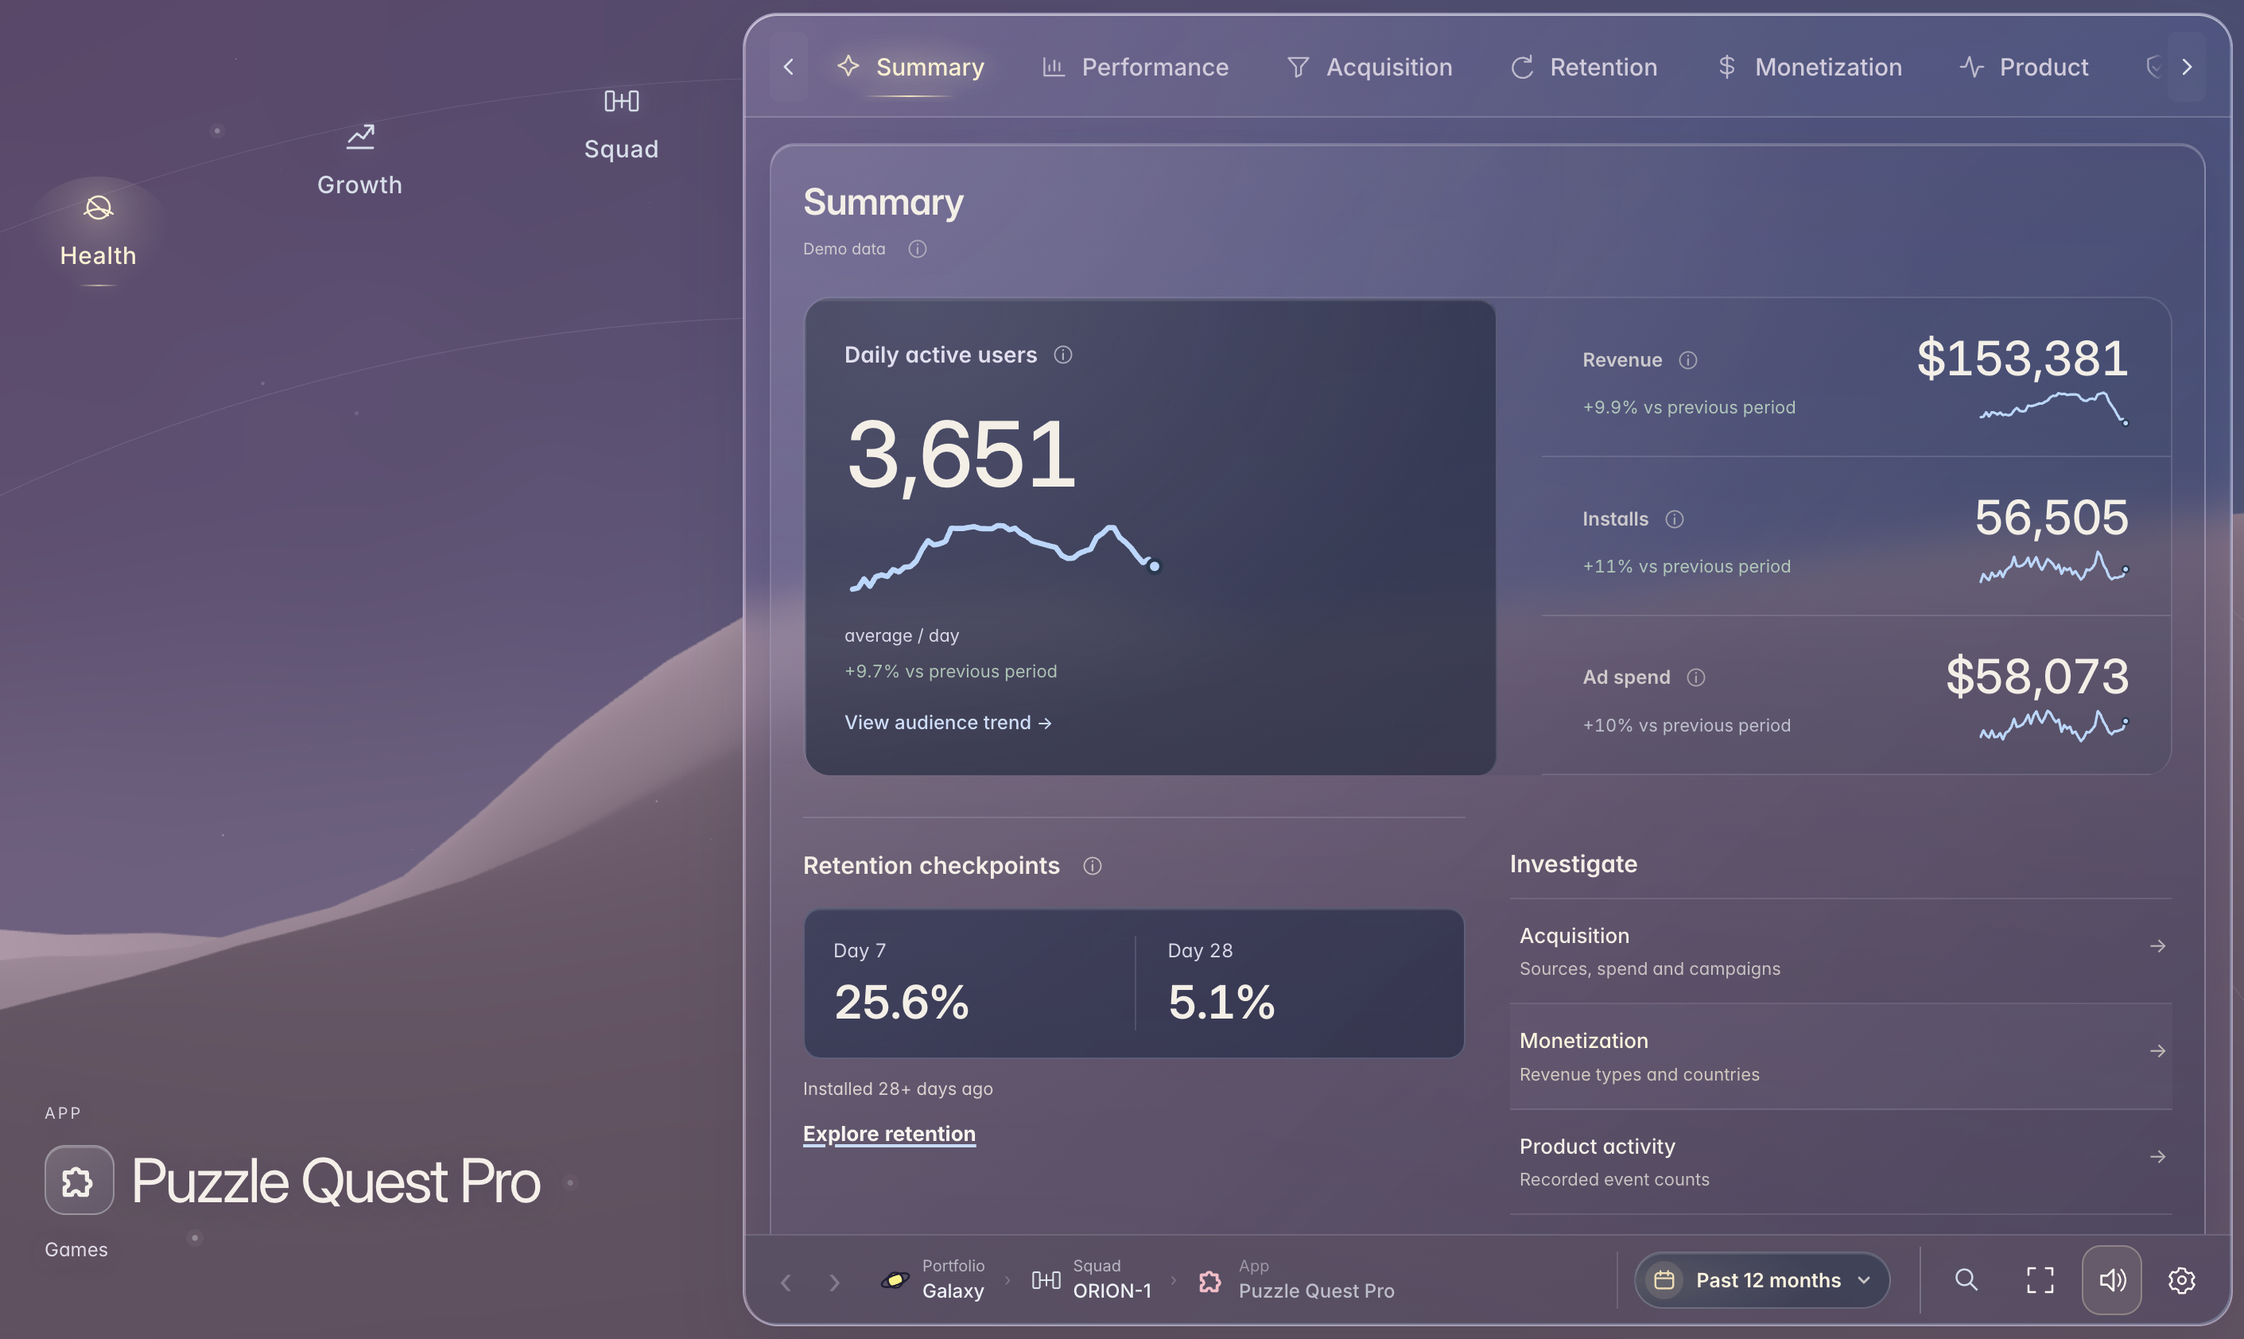2244x1339 pixels.
Task: Open the Monetization investigate row
Action: [1841, 1057]
